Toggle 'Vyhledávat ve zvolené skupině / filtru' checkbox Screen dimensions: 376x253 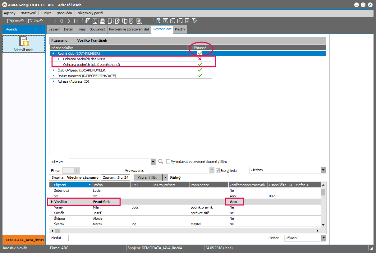click(168, 162)
